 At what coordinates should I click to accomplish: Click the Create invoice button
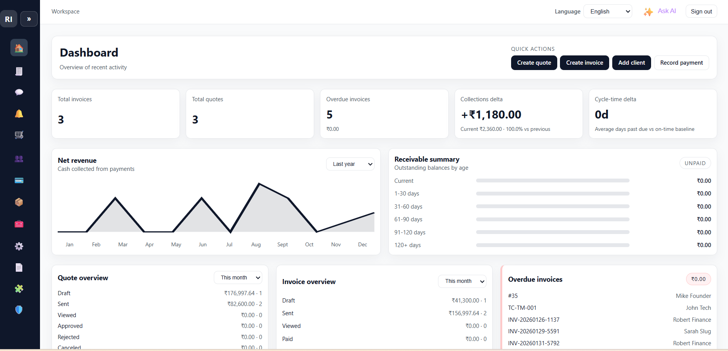coord(584,62)
